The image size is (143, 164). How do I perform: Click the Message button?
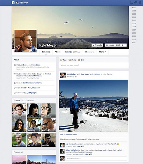(x=110, y=45)
